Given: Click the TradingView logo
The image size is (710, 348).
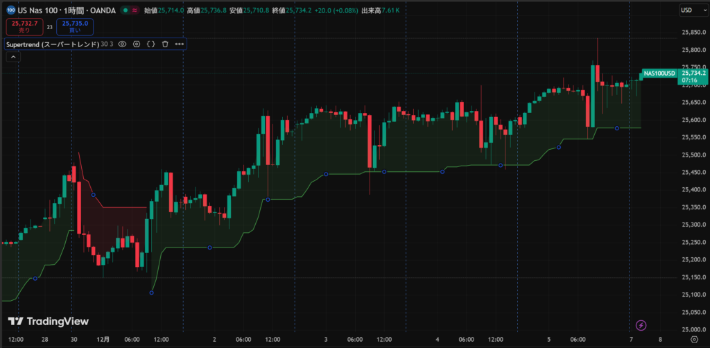Looking at the screenshot, I should [x=49, y=322].
